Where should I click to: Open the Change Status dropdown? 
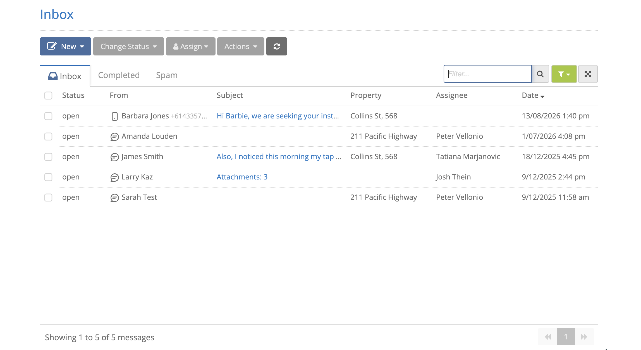128,46
